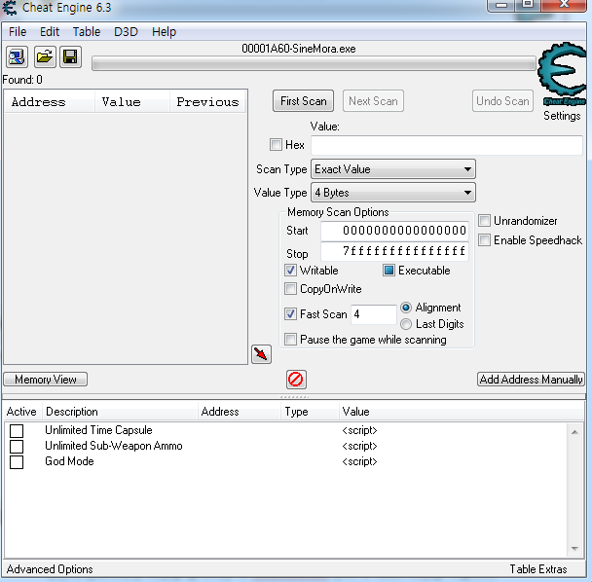Open the D3D menu

(x=127, y=32)
